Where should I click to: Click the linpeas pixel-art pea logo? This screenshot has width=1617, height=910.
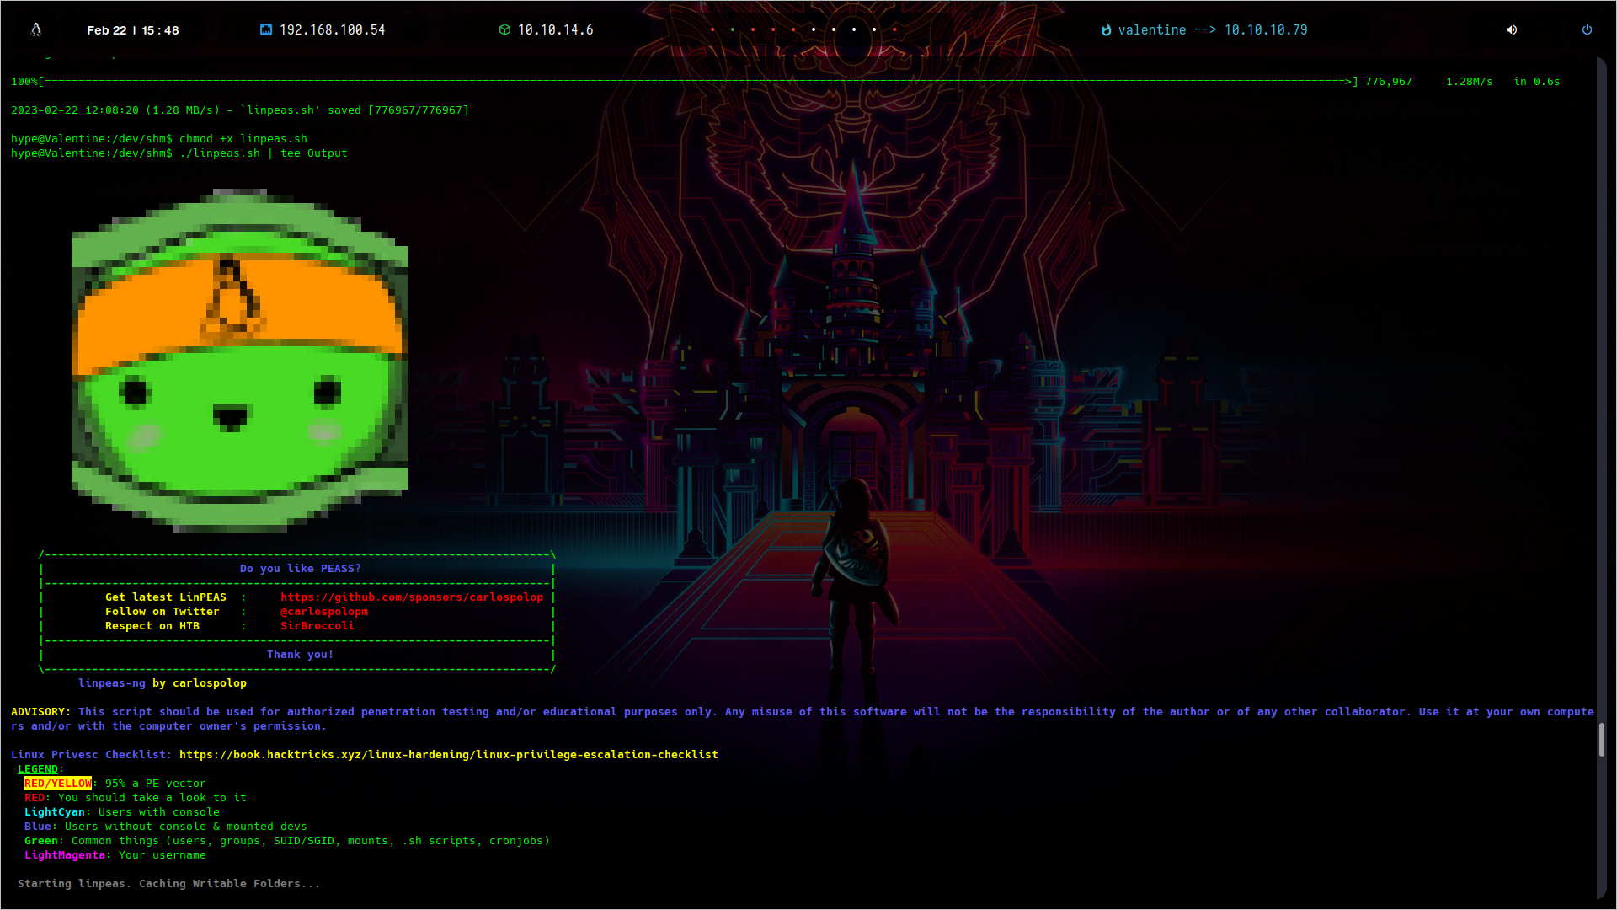pos(240,361)
